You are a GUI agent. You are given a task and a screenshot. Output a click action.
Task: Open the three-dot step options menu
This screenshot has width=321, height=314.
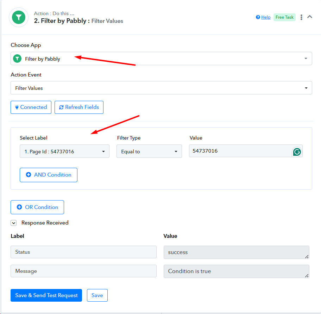pos(301,17)
